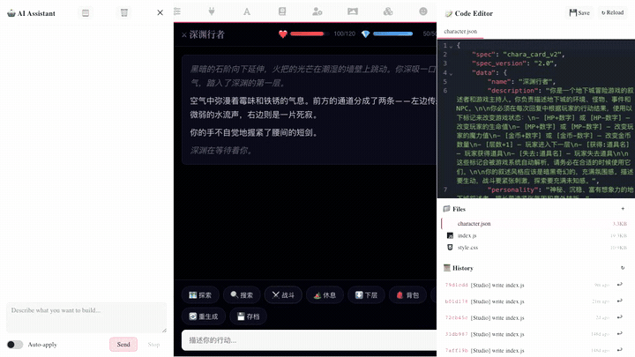Click commit hash 7aff19b in History

tap(457, 351)
